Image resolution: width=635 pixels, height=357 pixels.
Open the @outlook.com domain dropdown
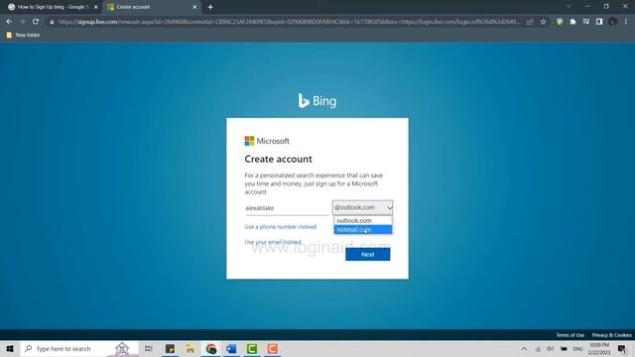(362, 207)
